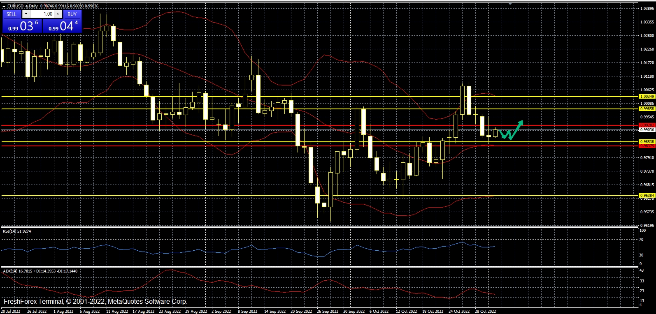This screenshot has width=656, height=314.
Task: Select the 1.00349 yellow price label
Action: click(x=647, y=97)
